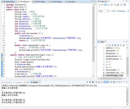The height and width of the screenshot is (109, 130).
Task: Open the New Task dropdown arrow
Action: point(102,5)
